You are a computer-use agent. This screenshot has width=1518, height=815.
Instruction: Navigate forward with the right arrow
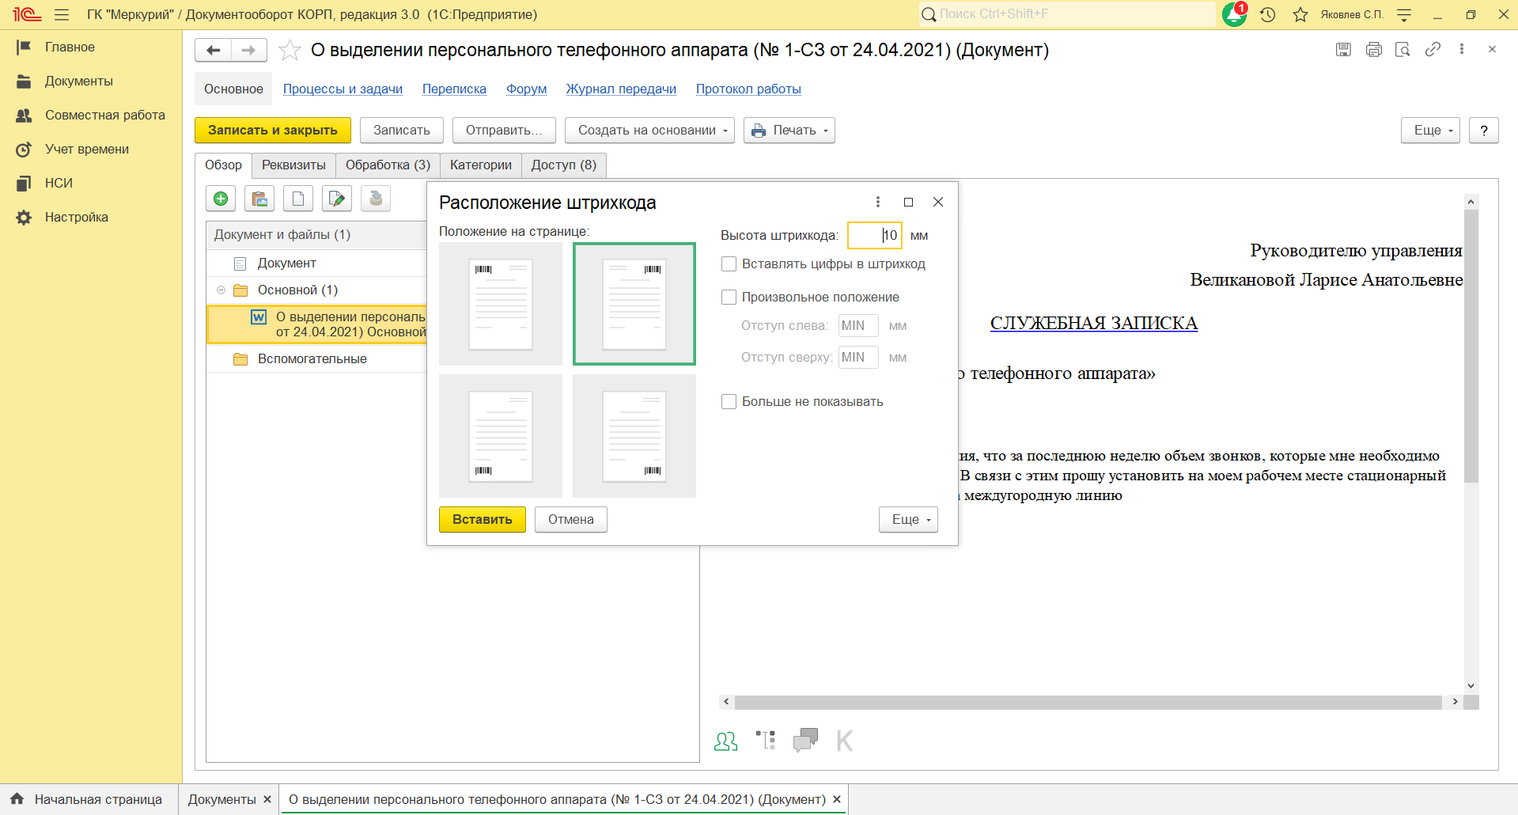coord(248,50)
